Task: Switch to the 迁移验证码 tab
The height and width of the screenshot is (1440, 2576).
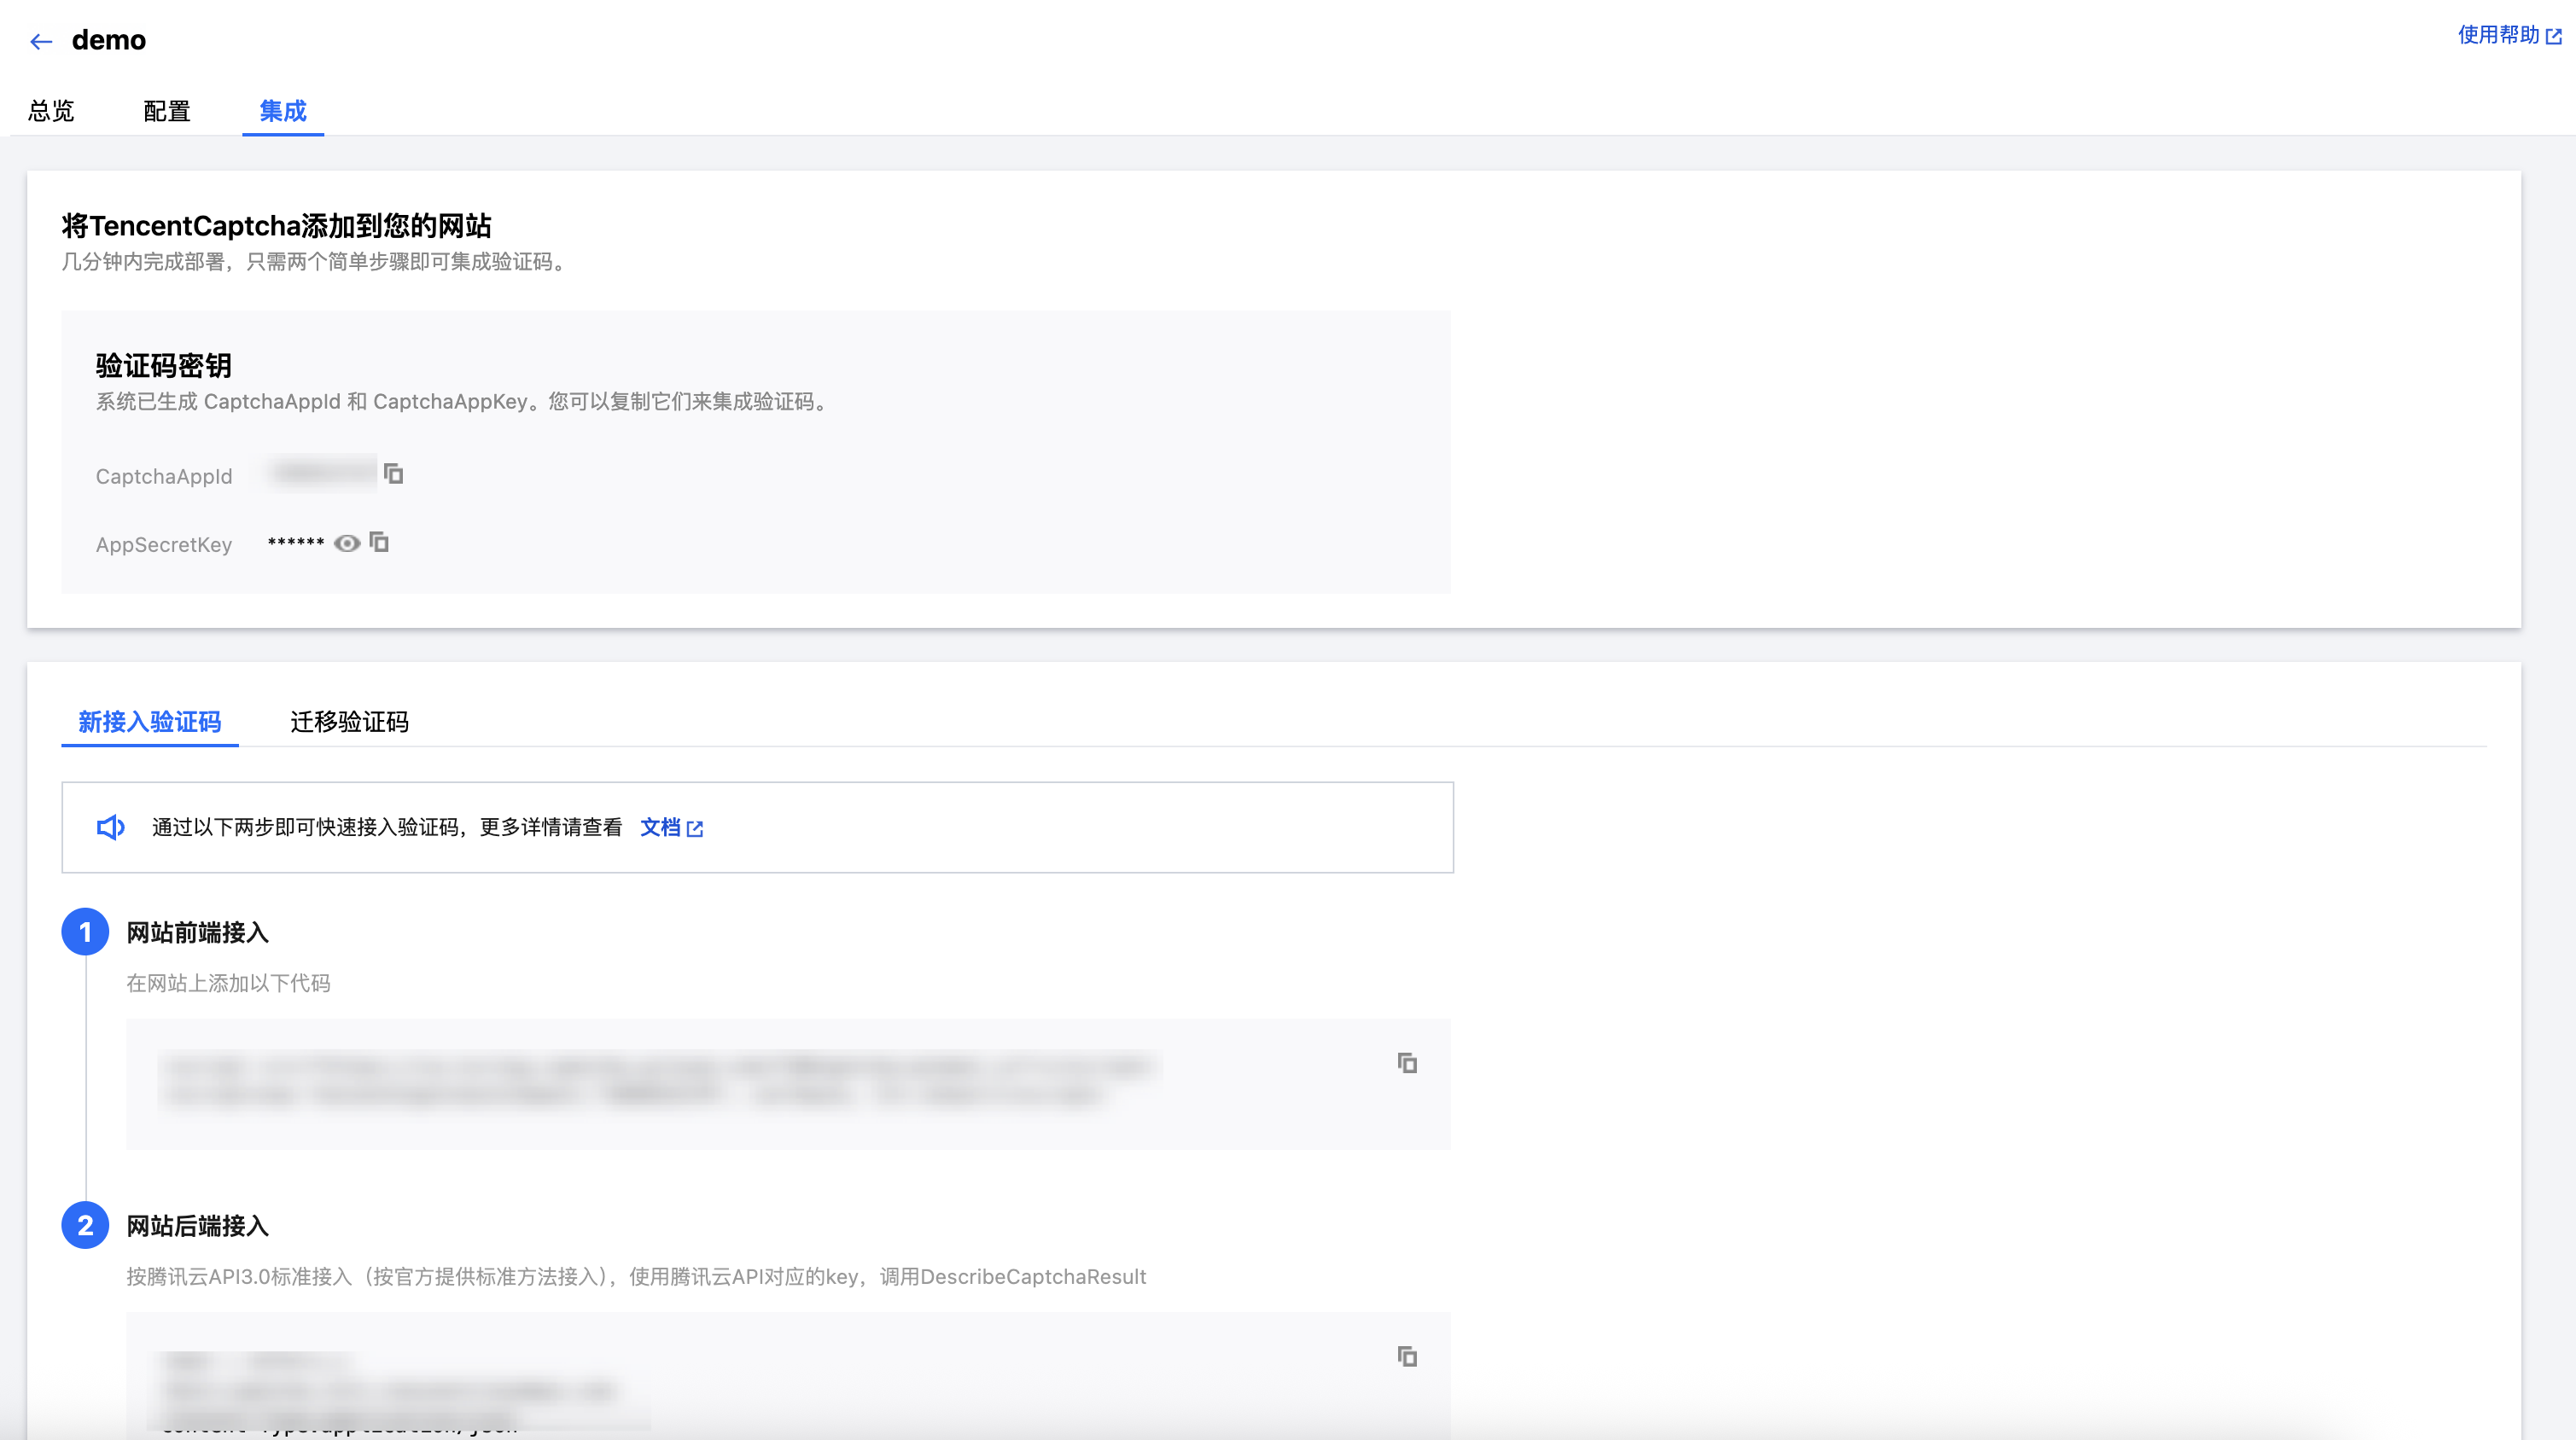Action: pos(349,722)
